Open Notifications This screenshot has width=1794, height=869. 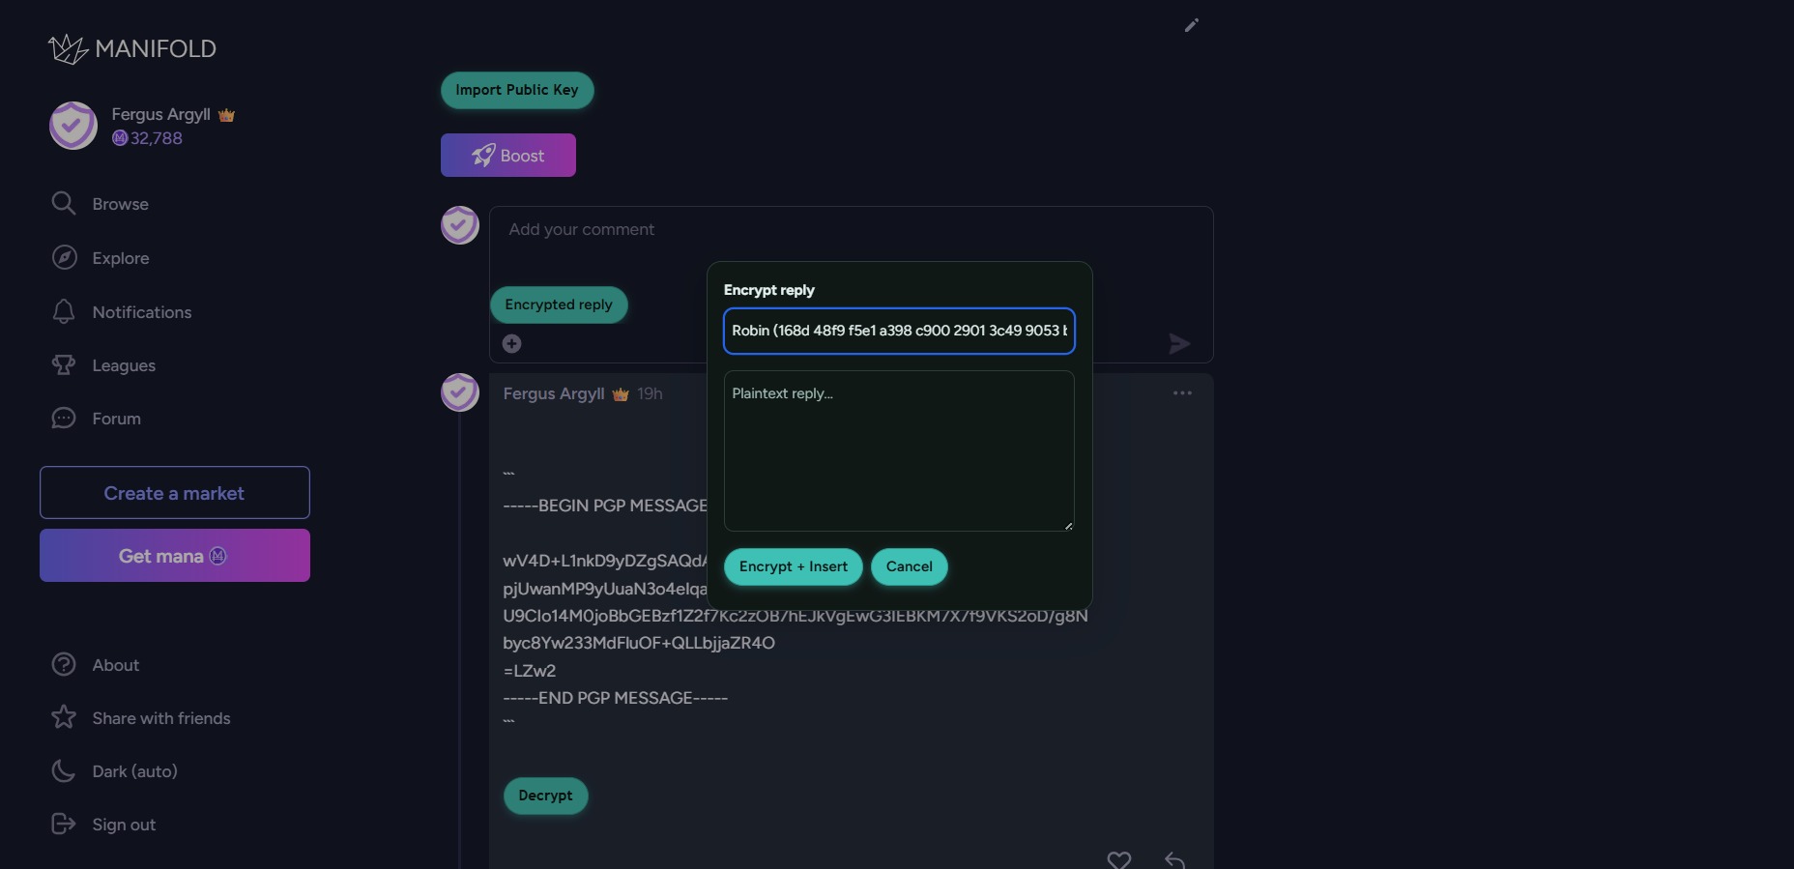tap(141, 312)
